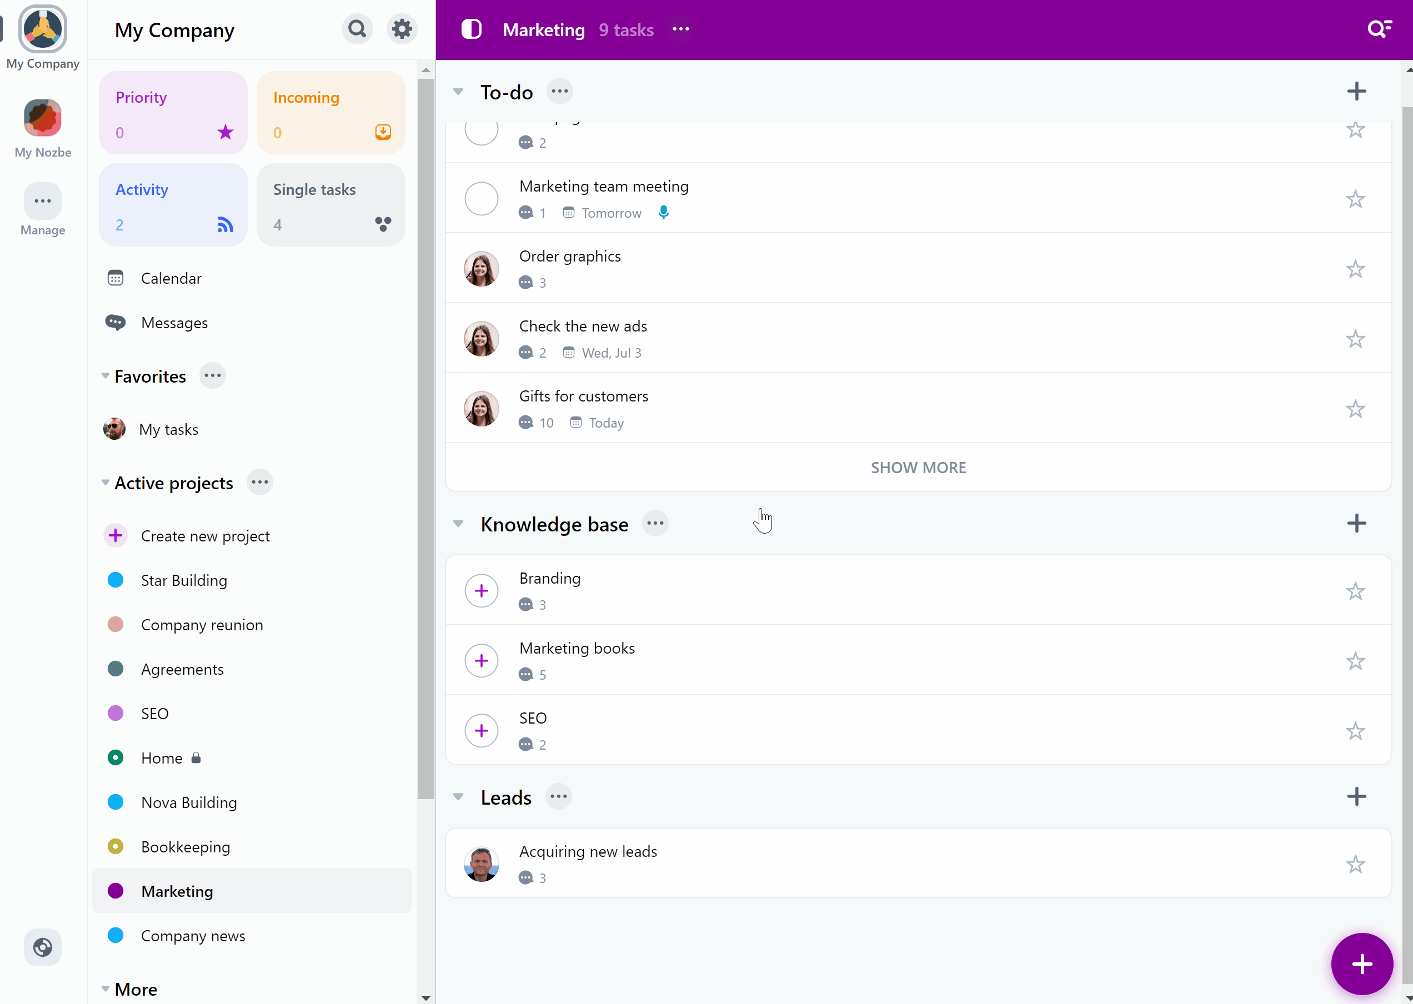1413x1004 pixels.
Task: Click SHOW MORE to reveal hidden tasks
Action: pos(918,467)
